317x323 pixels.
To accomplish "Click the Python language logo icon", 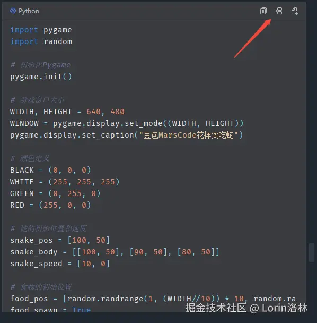I will (x=13, y=11).
